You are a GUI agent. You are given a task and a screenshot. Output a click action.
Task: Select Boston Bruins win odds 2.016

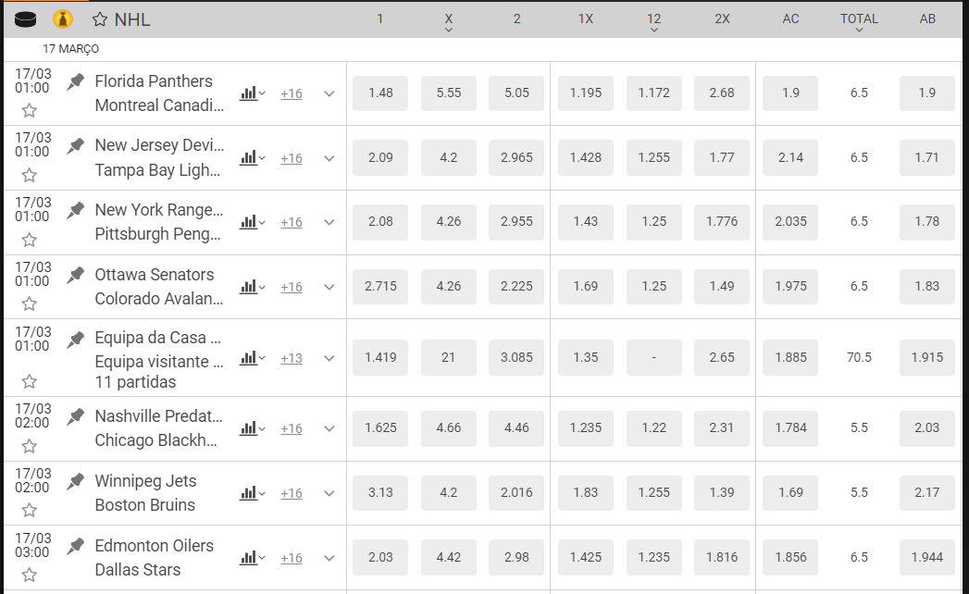pos(516,492)
